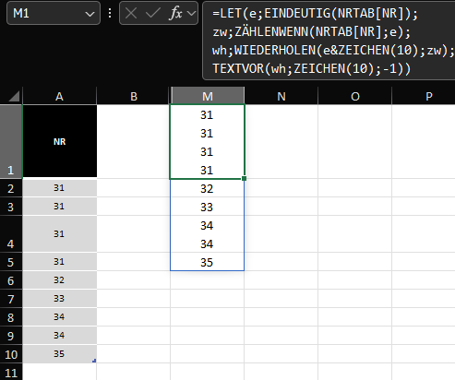Select column N header
455x380 pixels.
point(281,97)
